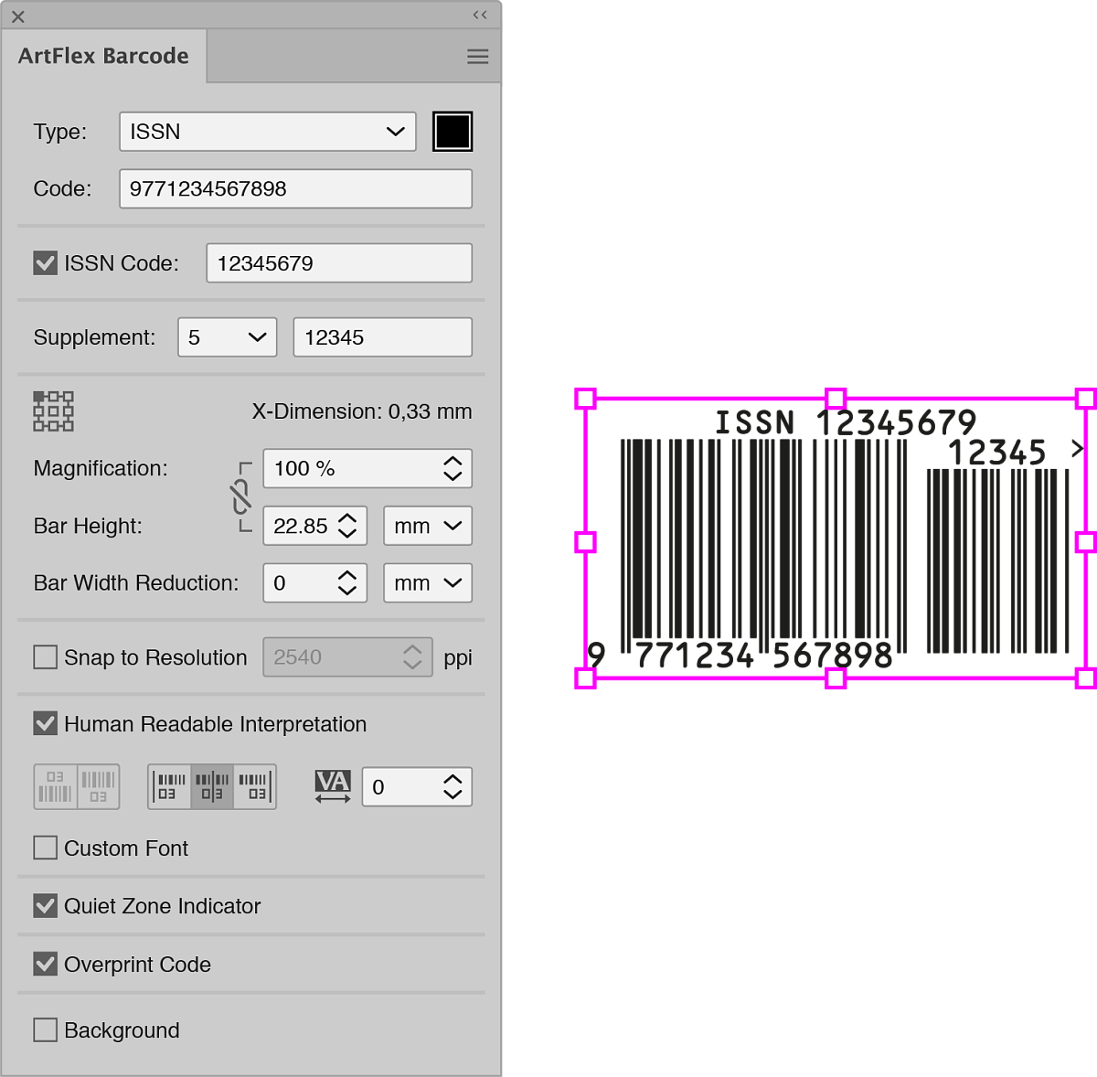Expand the Supplement digits dropdown
This screenshot has height=1077, width=1097.
[x=227, y=337]
